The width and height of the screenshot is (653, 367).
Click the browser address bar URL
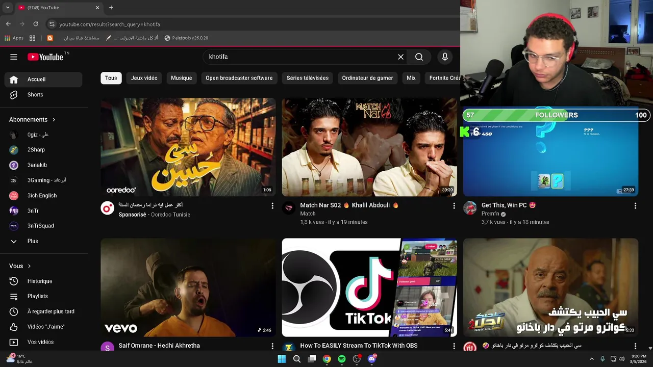(109, 24)
